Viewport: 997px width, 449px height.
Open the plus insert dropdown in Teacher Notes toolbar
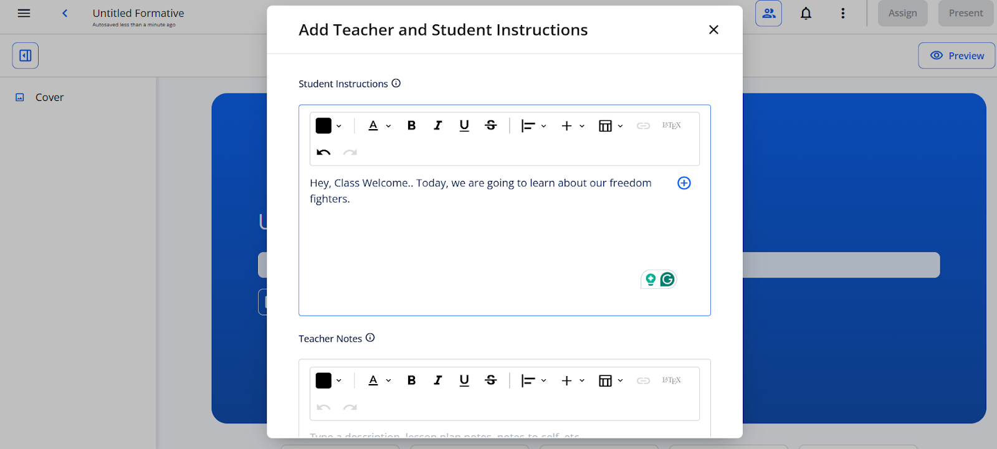573,380
